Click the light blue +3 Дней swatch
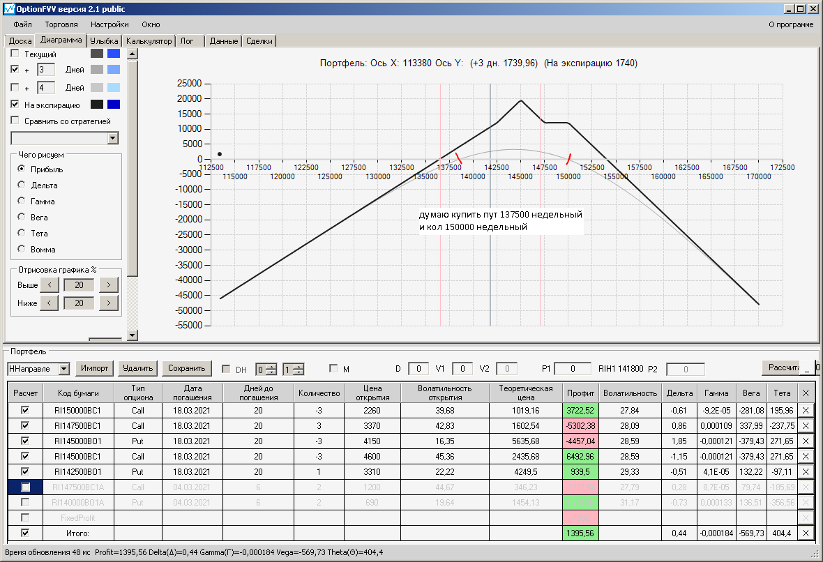 [x=114, y=69]
